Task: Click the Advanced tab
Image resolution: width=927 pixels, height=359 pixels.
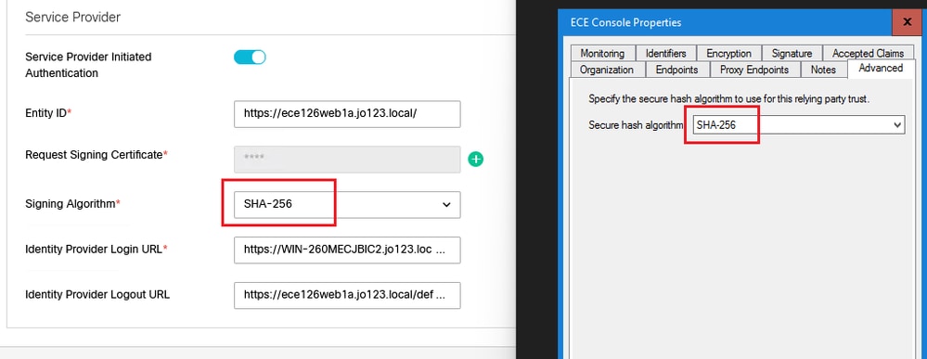Action: point(881,68)
